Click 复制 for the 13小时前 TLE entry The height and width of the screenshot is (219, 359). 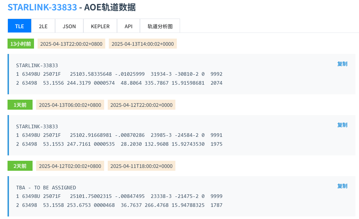coord(342,64)
